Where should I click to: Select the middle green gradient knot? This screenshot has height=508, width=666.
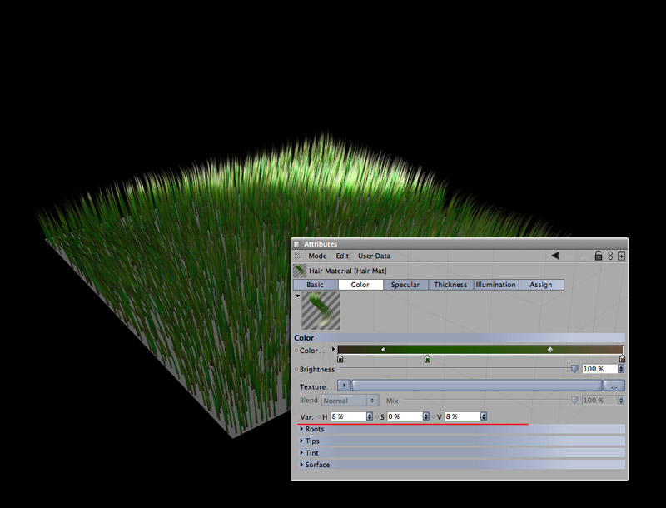[427, 359]
